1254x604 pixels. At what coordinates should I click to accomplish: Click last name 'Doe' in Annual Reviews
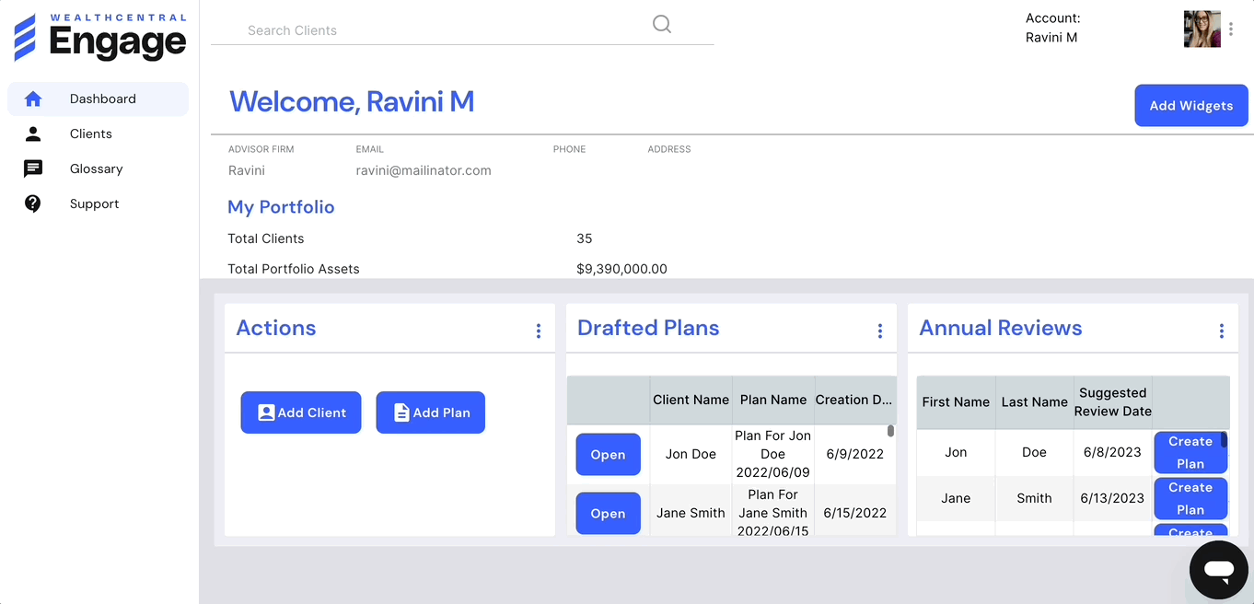tap(1034, 452)
